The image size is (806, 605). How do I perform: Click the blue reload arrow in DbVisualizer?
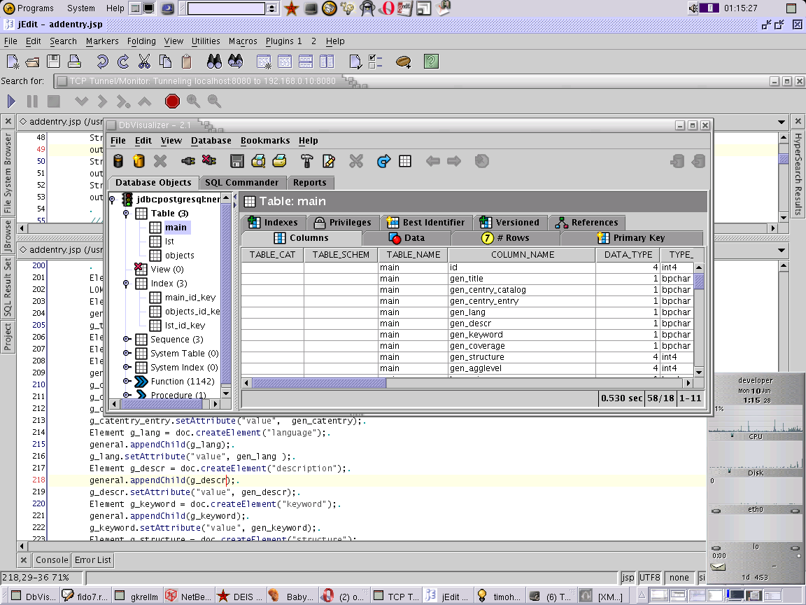click(383, 162)
